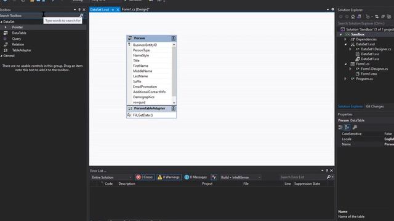Screen dimensions: 394x221
Task: Select DataSet1.xss file
Action: (370, 59)
